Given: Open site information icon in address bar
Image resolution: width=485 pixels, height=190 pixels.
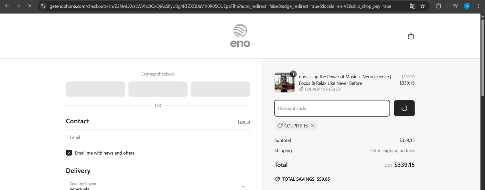Looking at the screenshot, I should pyautogui.click(x=43, y=6).
